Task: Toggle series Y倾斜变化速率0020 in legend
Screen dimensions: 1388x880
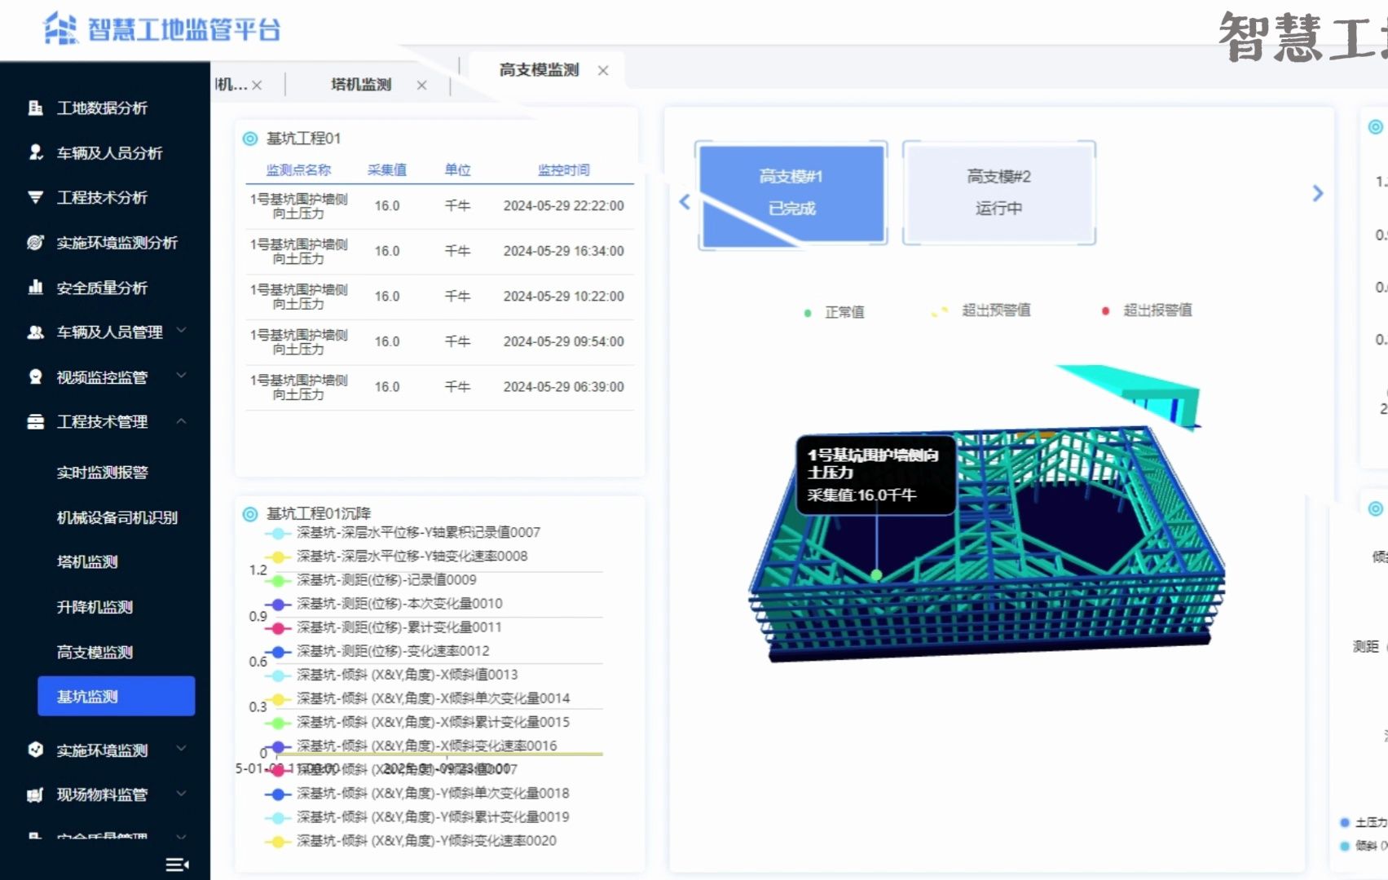Action: pyautogui.click(x=411, y=840)
